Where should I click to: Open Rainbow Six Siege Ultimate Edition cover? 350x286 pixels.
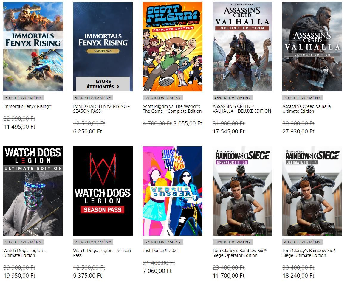point(312,191)
